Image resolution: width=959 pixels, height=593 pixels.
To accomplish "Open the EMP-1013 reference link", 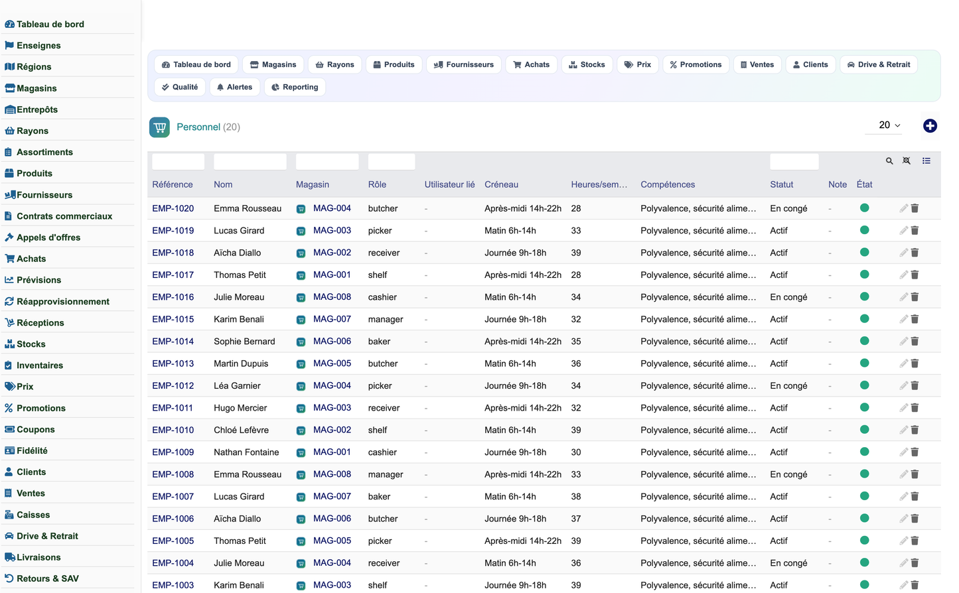I will click(x=173, y=363).
